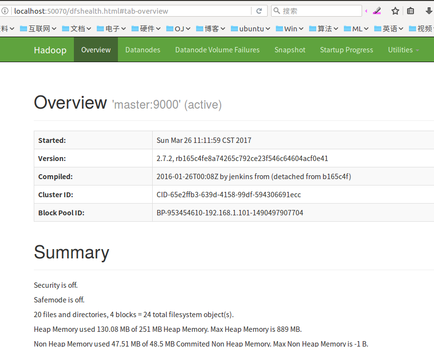Click the Hadoop brand link
The width and height of the screenshot is (434, 347).
click(50, 50)
